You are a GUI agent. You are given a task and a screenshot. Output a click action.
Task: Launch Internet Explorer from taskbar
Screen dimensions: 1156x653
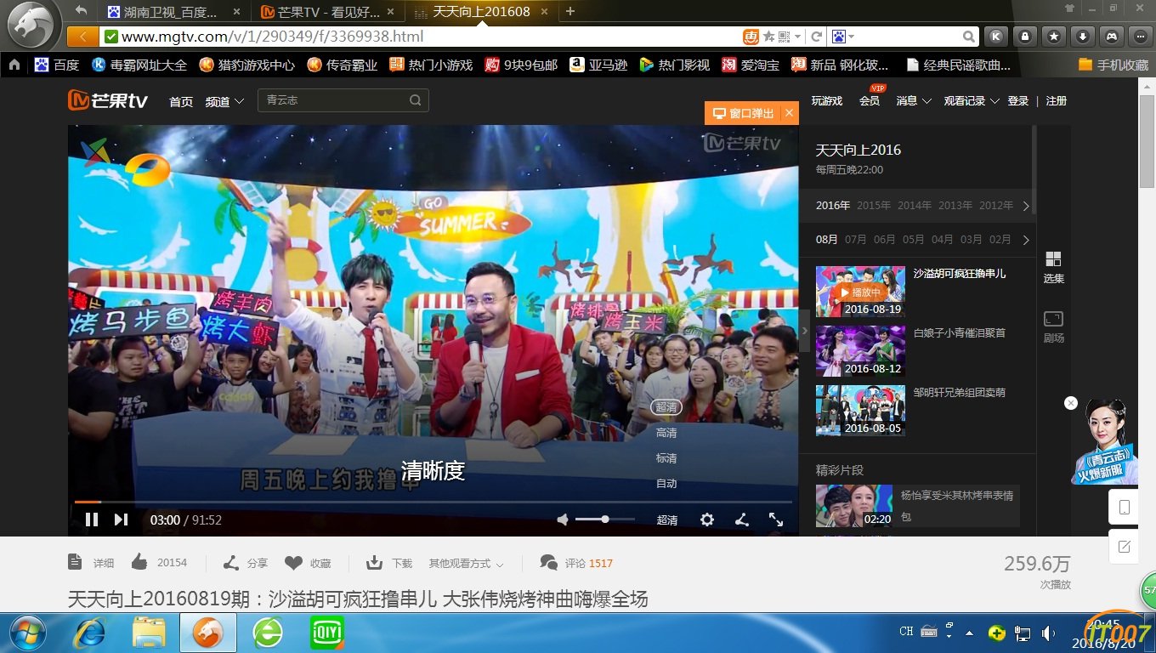[x=91, y=633]
